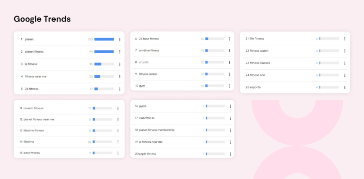The width and height of the screenshot is (364, 179).
Task: Open options menu for crunch row 8
Action: click(229, 62)
